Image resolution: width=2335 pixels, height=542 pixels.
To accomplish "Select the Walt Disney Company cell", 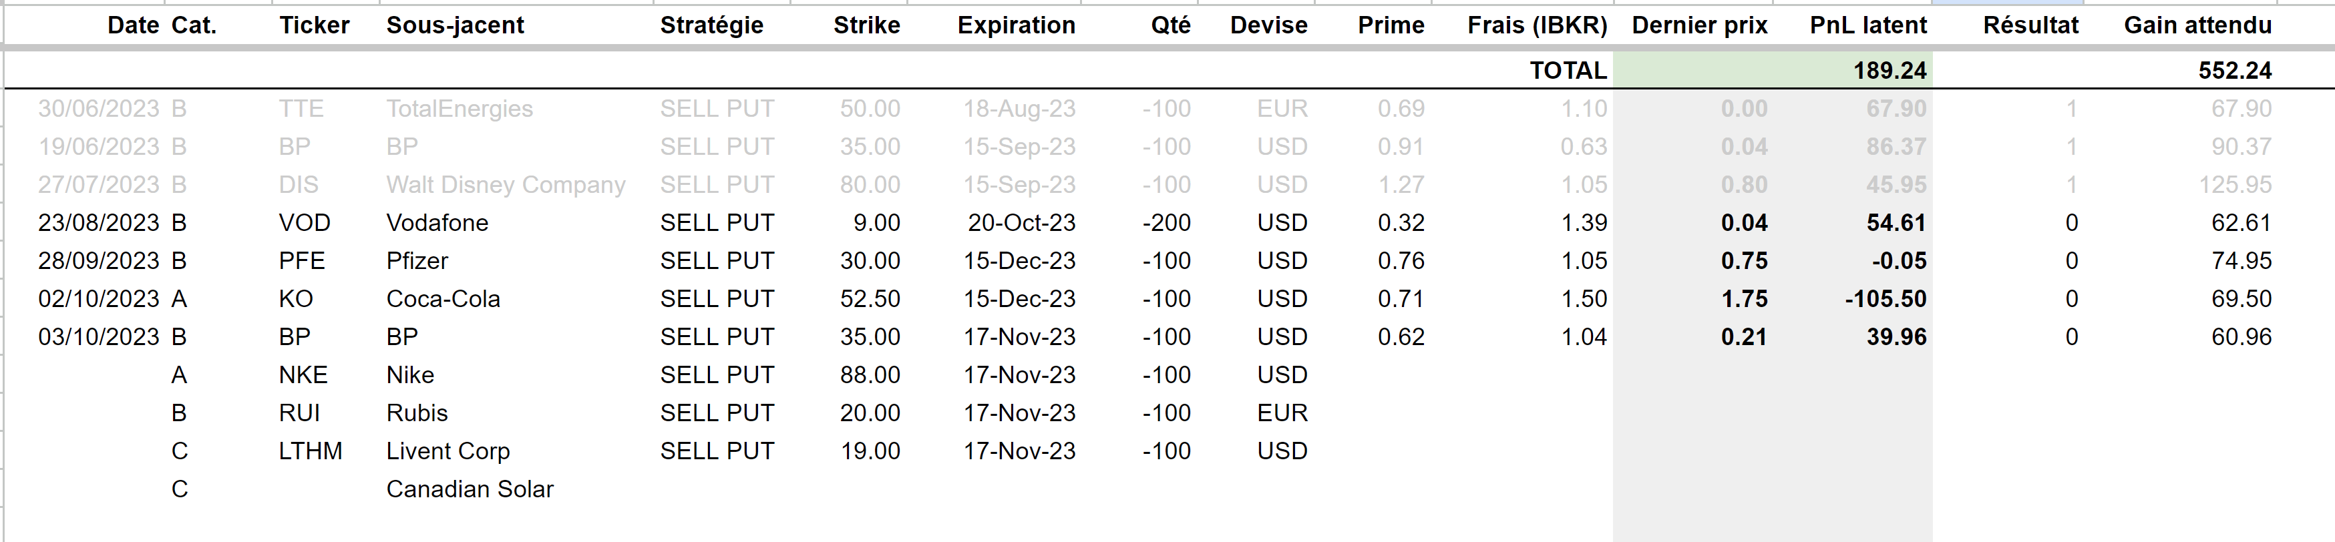I will (506, 185).
